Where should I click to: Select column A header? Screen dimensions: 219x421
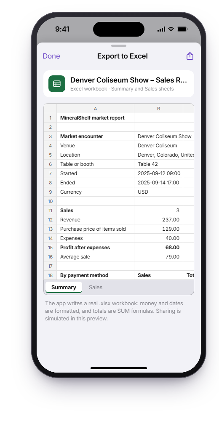96,109
